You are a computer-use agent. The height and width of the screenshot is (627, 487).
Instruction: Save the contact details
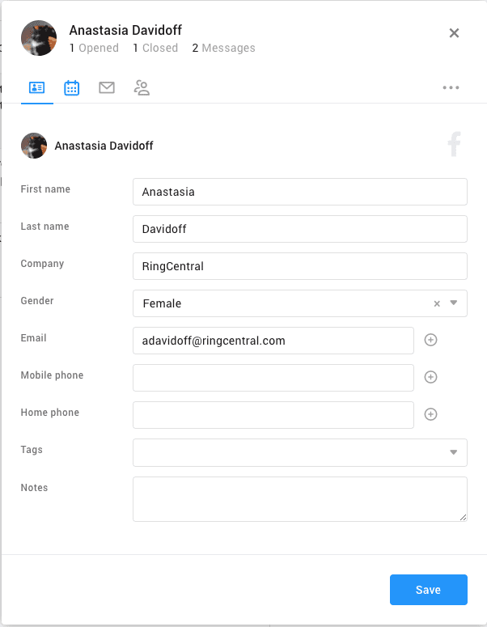click(x=428, y=590)
